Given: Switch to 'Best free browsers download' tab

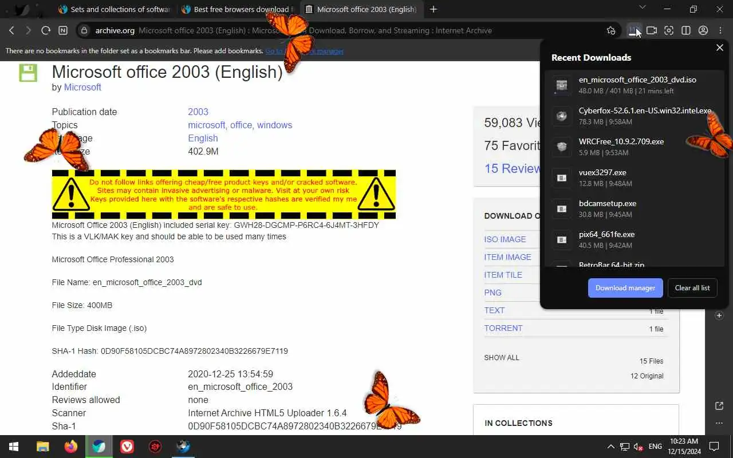Looking at the screenshot, I should click(x=238, y=9).
